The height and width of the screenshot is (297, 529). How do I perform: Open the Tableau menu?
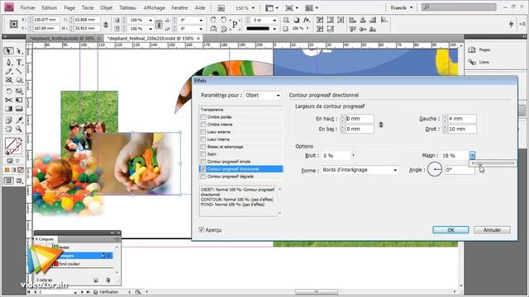pos(128,7)
